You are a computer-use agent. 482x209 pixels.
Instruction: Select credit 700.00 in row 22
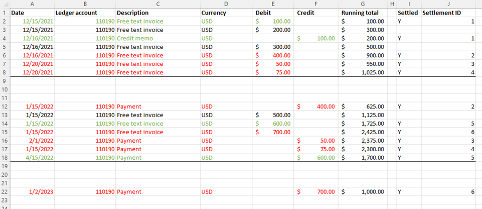pos(316,191)
